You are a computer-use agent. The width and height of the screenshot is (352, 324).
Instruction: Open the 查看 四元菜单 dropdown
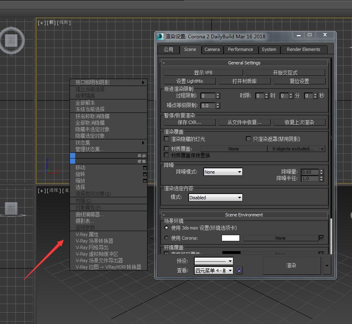[213, 271]
